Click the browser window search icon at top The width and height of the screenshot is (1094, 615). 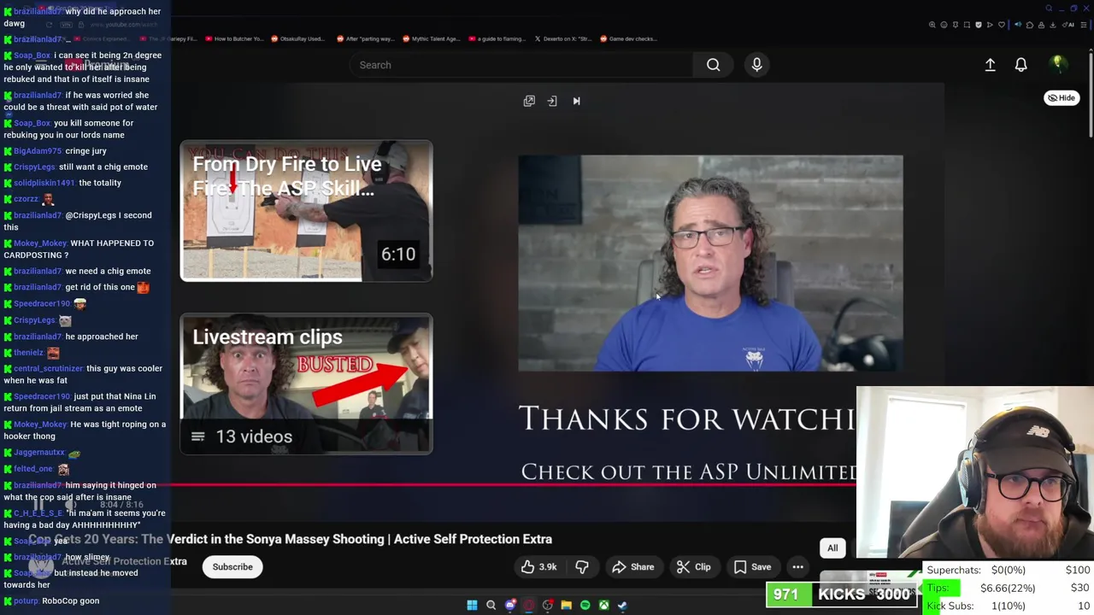point(1049,9)
